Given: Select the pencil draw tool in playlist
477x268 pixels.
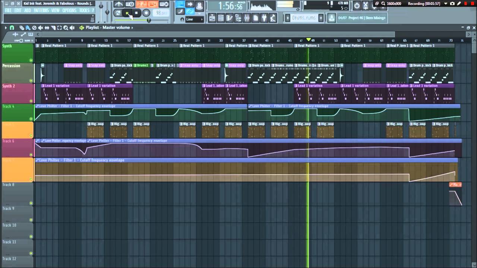Looking at the screenshot, I should point(22,28).
